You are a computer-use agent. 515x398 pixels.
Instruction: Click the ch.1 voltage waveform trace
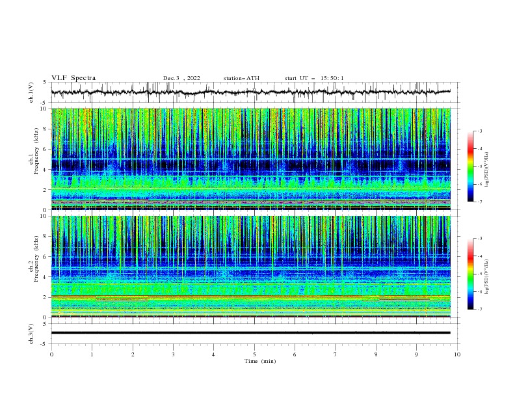250,92
